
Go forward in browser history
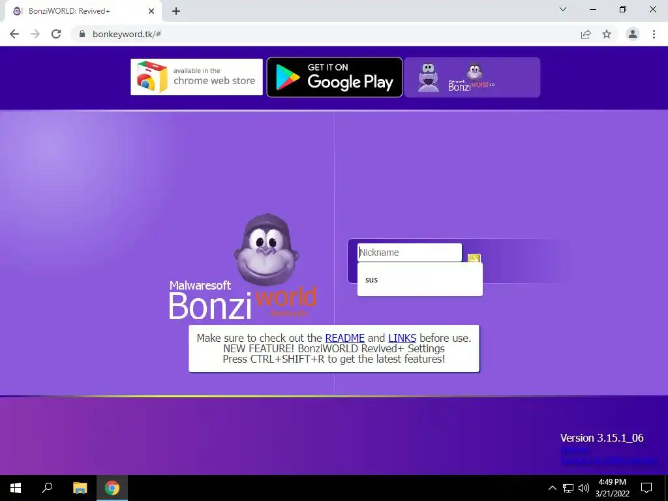tap(35, 34)
